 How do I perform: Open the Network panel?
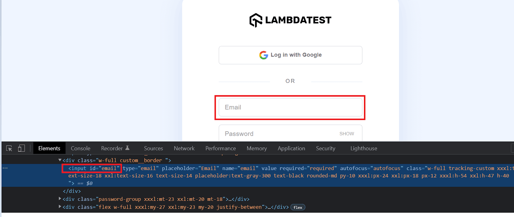(184, 148)
